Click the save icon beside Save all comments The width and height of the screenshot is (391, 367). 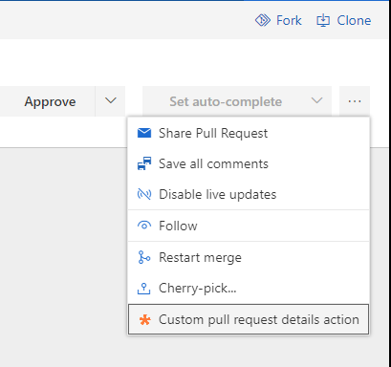144,163
